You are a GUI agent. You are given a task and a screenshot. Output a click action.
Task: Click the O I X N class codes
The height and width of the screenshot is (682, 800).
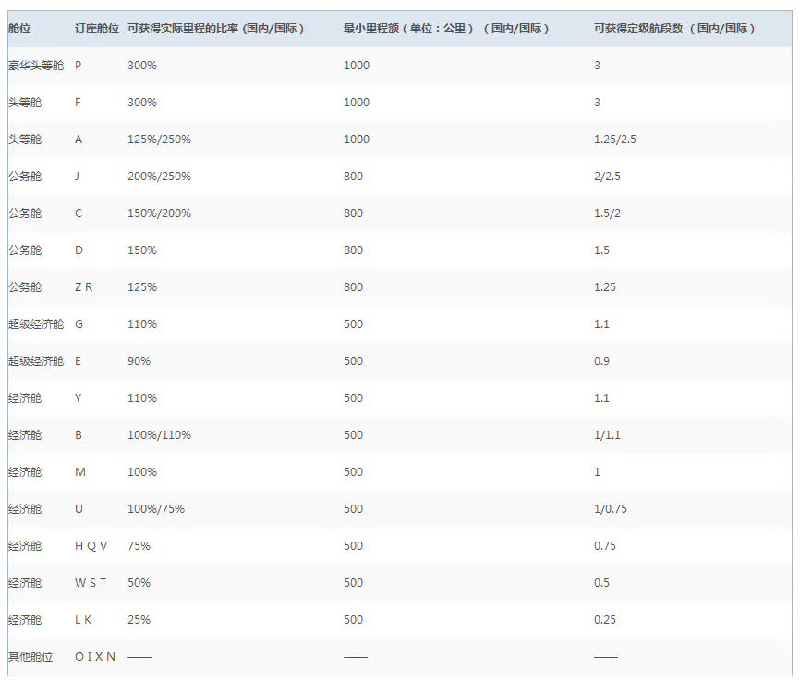pos(94,657)
